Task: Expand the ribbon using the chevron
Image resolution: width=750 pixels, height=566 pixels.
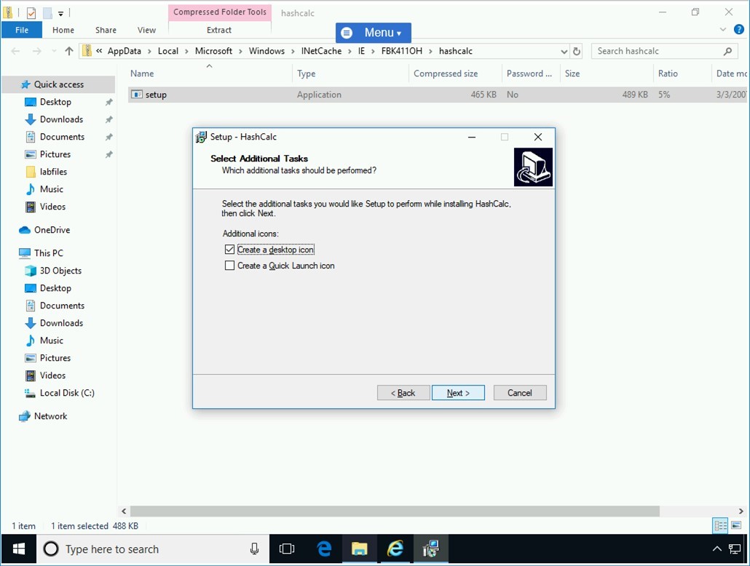Action: [723, 30]
